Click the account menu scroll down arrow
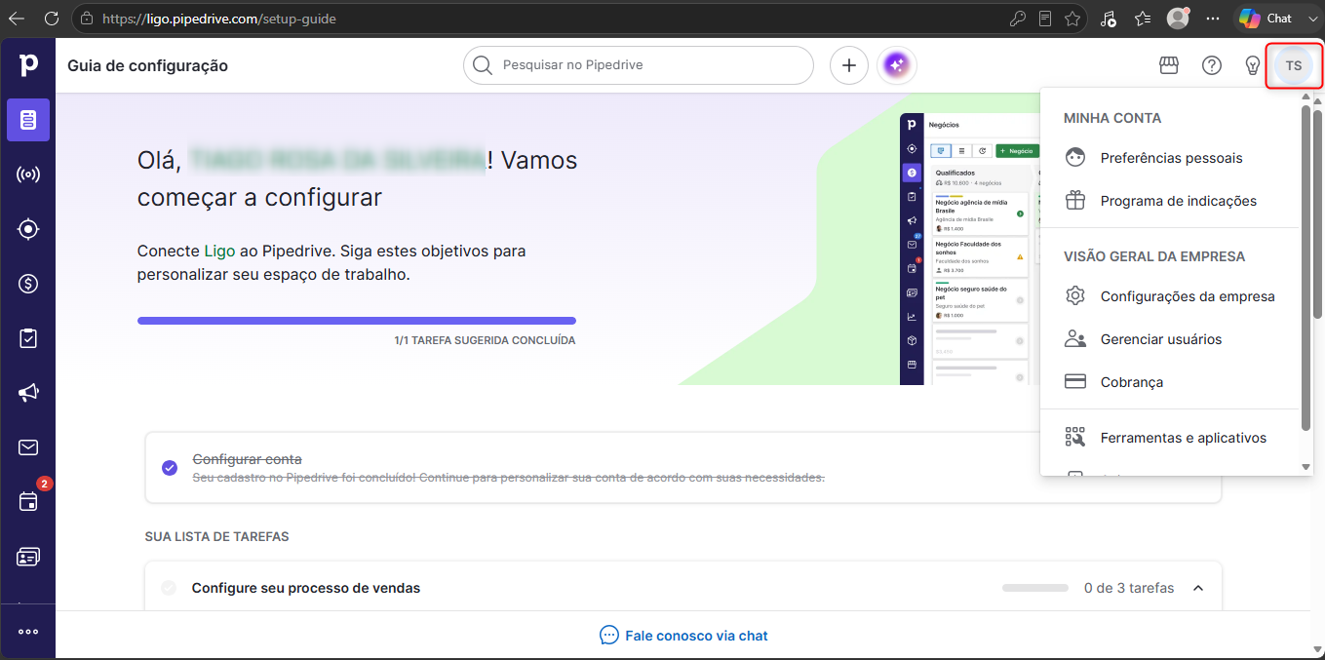1325x660 pixels. click(1306, 467)
